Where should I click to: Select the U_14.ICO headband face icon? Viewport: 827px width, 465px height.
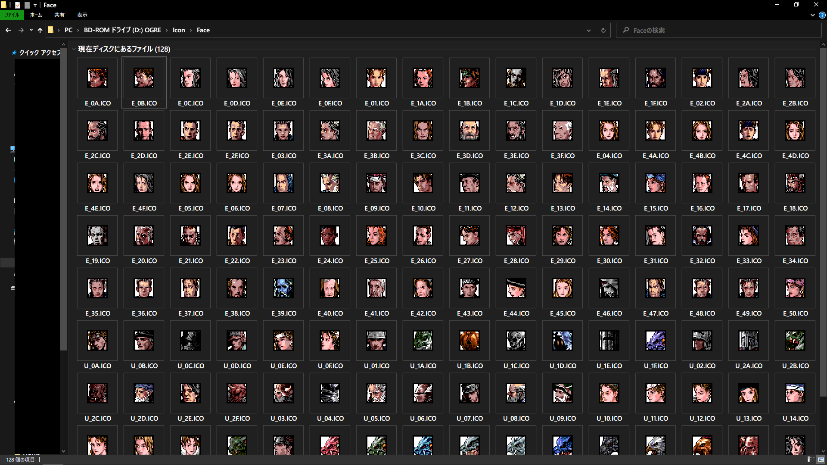[795, 394]
